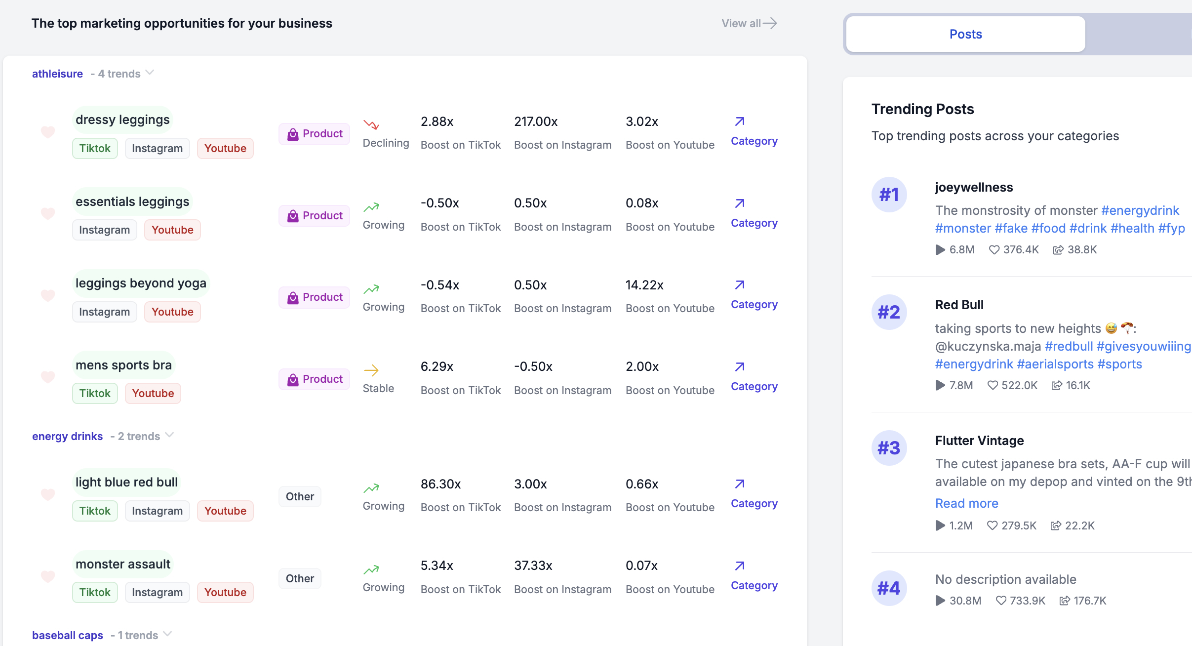Click Category link in essentials leggings row
Viewport: 1192px width, 646px height.
754,223
